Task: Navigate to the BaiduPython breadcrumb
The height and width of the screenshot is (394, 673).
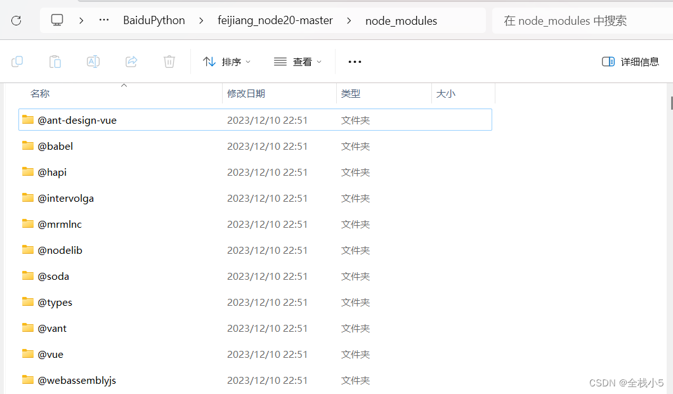Action: (154, 20)
